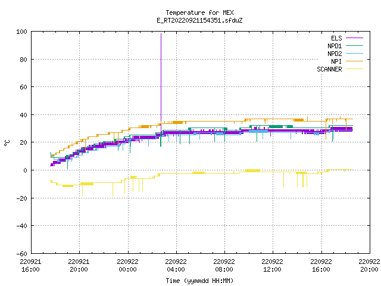Click the x-axis label 220922 00:00
Image resolution: width=381 pixels, height=286 pixels.
coord(127,266)
